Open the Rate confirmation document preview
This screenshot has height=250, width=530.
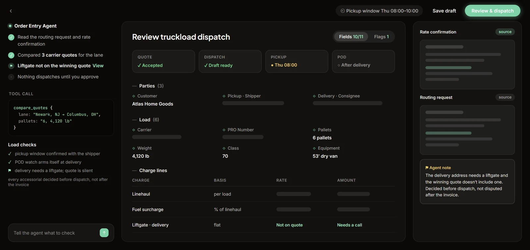pyautogui.click(x=467, y=65)
